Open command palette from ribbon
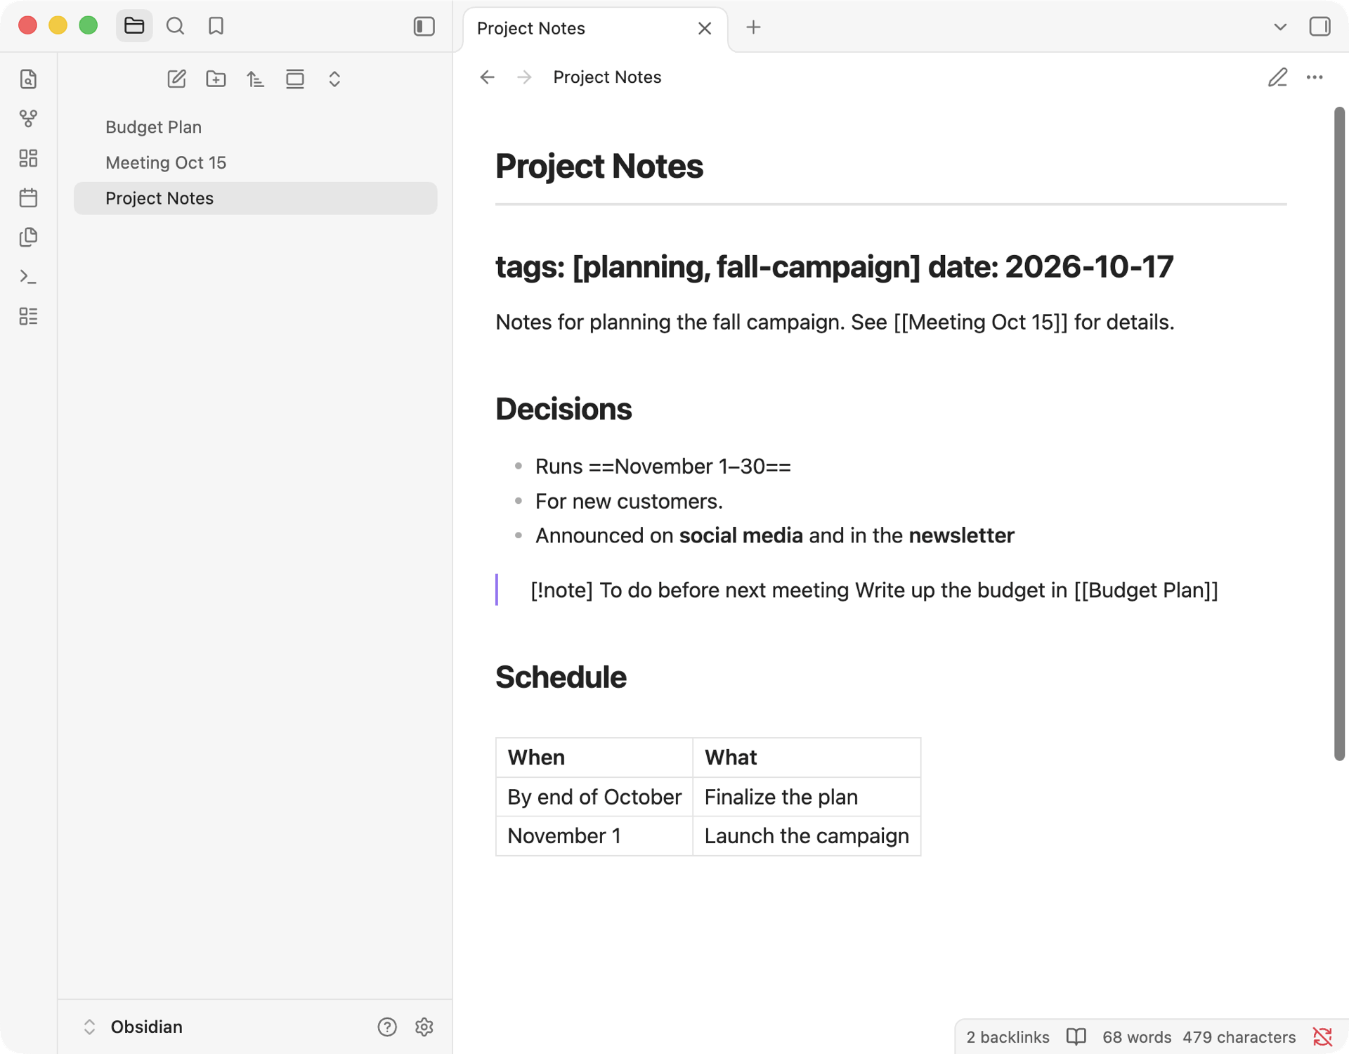This screenshot has height=1054, width=1349. click(x=28, y=277)
